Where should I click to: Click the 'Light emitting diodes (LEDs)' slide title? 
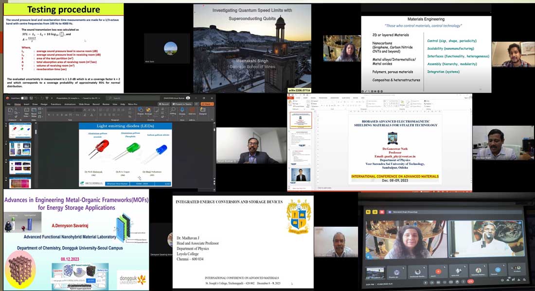[125, 126]
